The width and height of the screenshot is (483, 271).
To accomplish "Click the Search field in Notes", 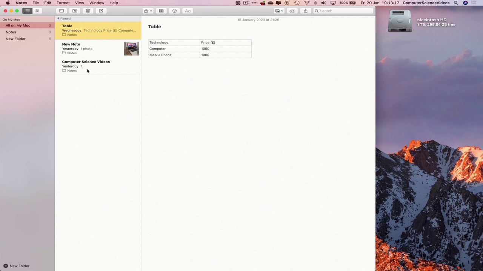I will [343, 11].
